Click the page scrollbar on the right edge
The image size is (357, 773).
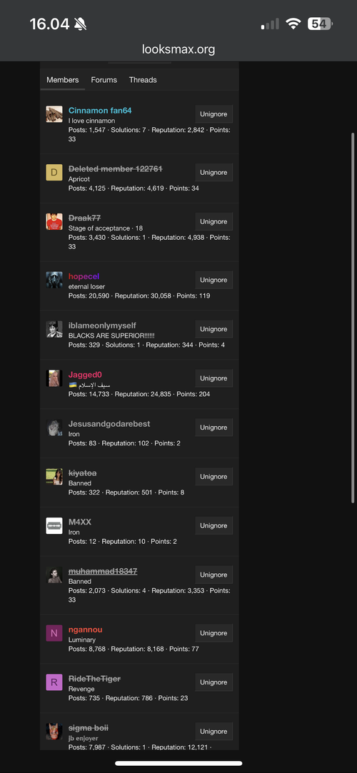[352, 318]
